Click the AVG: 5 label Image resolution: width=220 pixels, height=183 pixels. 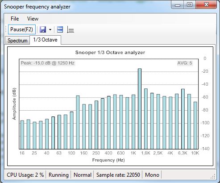click(185, 63)
